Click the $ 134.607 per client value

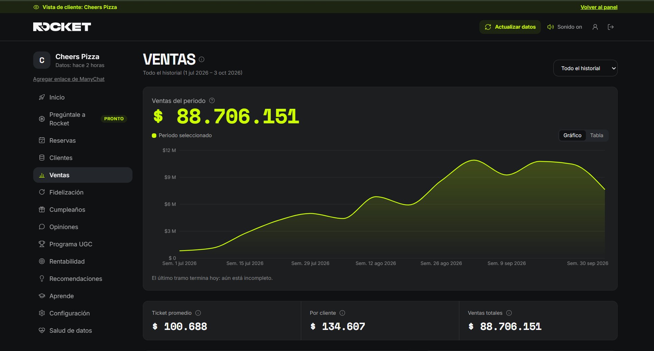point(338,326)
